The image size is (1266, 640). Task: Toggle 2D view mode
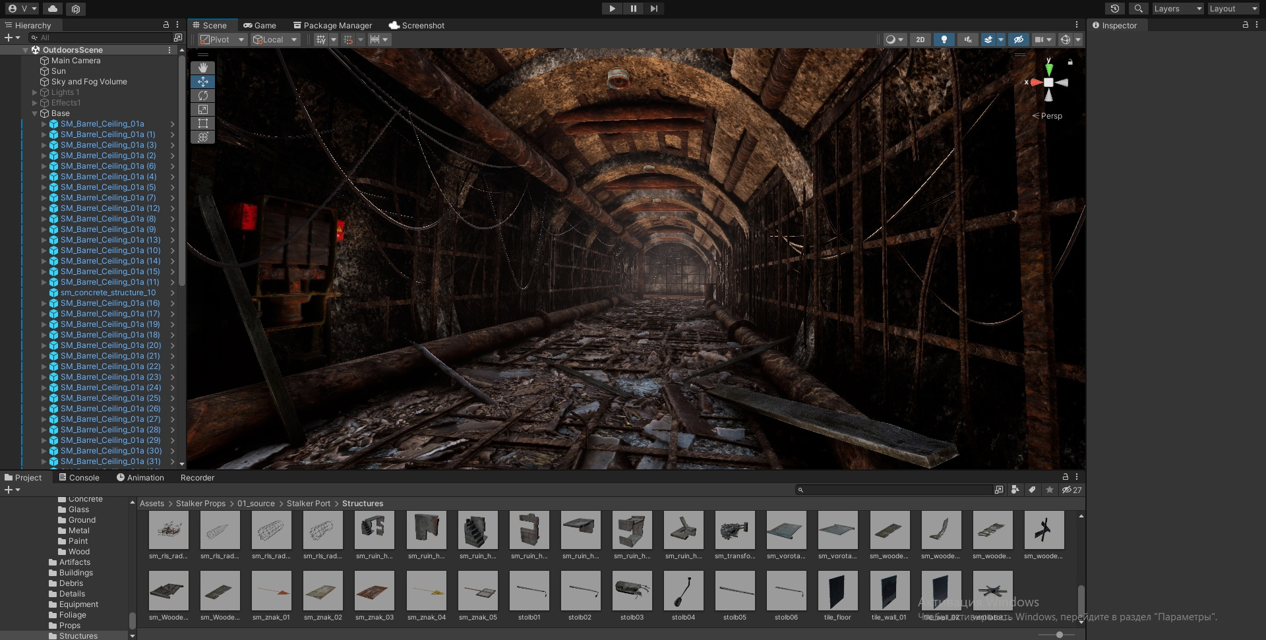(x=920, y=40)
